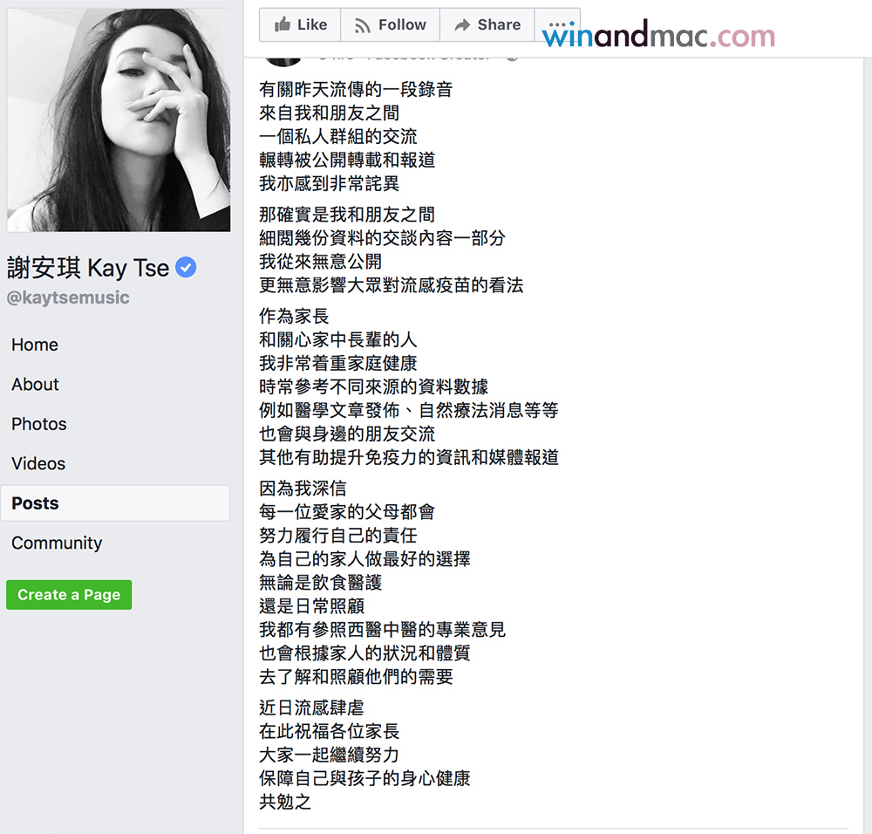Go to the Home section
872x834 pixels.
[35, 345]
